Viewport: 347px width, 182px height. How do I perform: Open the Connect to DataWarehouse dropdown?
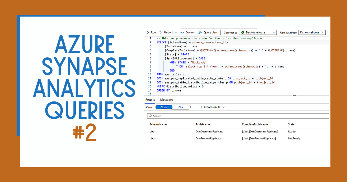point(258,32)
